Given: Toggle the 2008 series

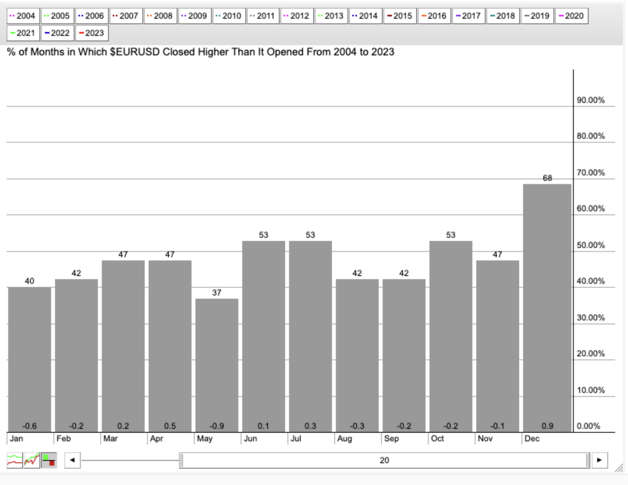Looking at the screenshot, I should click(160, 16).
